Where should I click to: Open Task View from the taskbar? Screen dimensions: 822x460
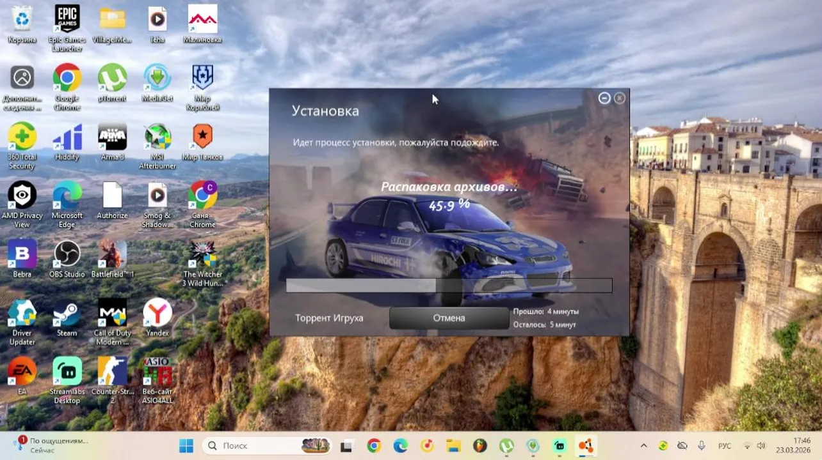[x=347, y=445]
